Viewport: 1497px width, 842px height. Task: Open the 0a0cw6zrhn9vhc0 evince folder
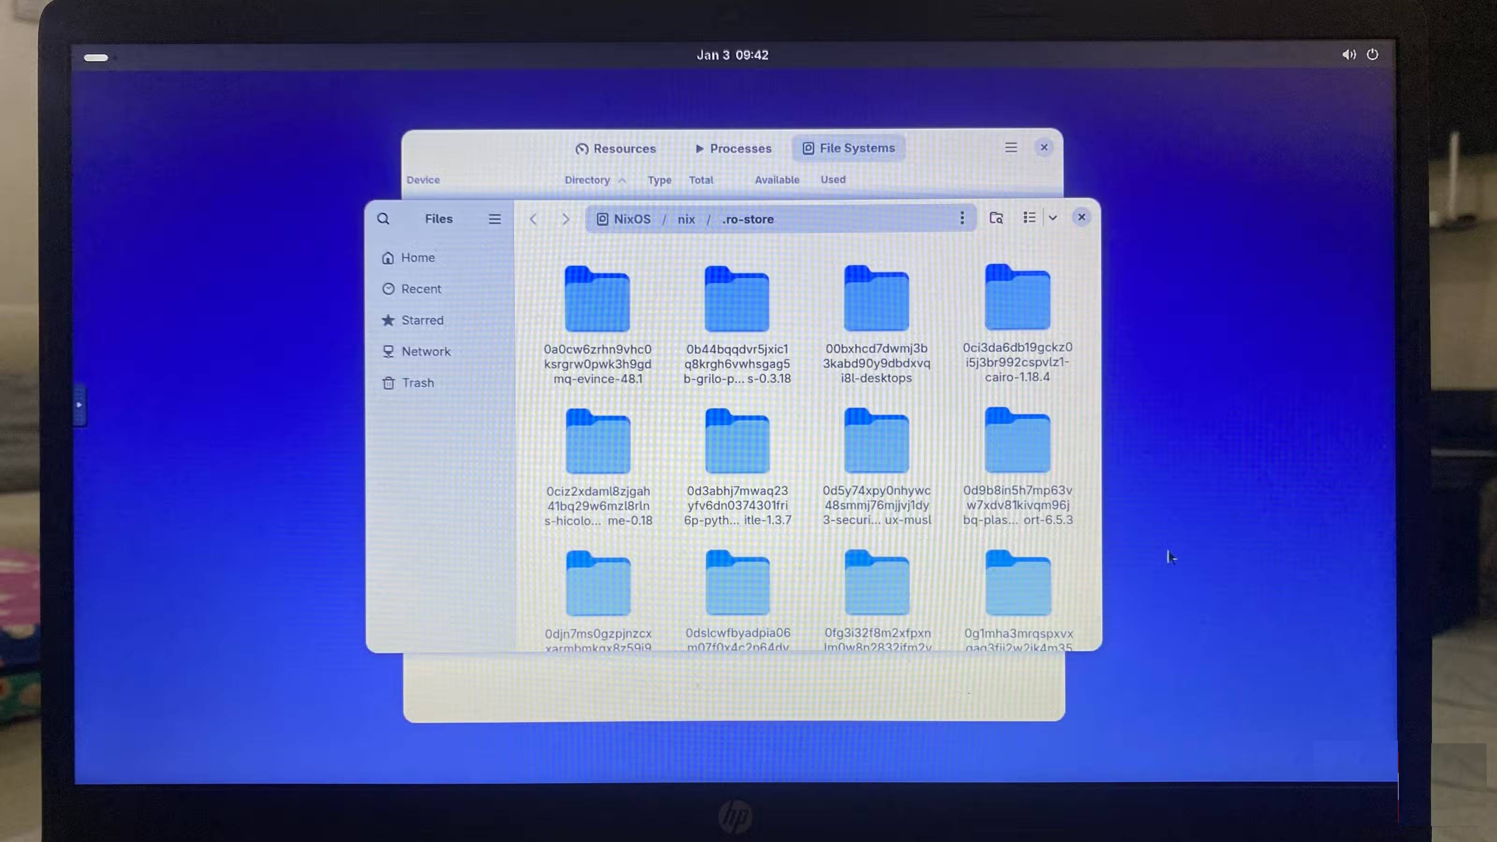click(597, 299)
